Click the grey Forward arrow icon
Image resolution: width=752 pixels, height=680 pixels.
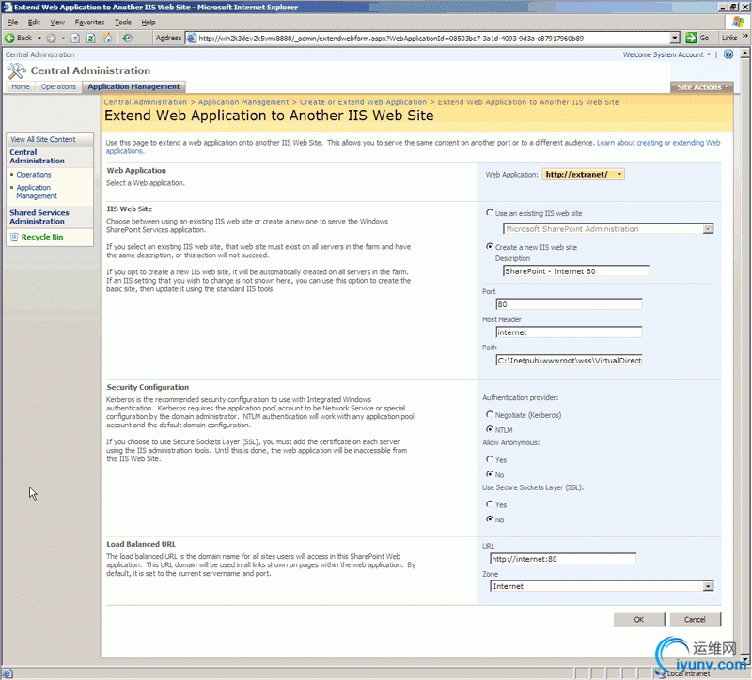pyautogui.click(x=52, y=38)
